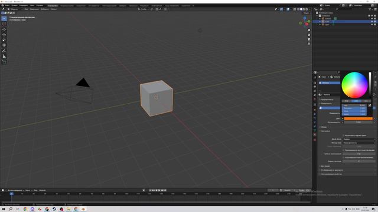The width and height of the screenshot is (378, 212).
Task: Hide Camera object via eye icon
Action: (372, 18)
